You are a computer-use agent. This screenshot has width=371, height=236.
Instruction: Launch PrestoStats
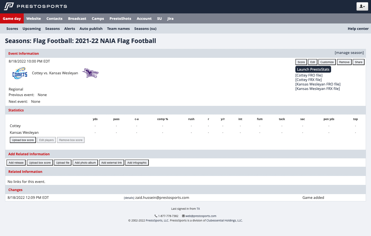313,69
